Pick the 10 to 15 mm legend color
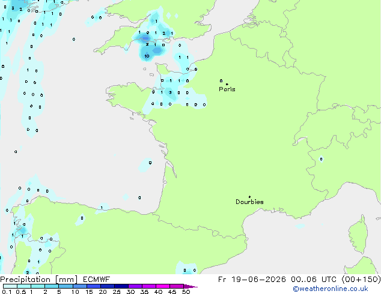 point(79,286)
